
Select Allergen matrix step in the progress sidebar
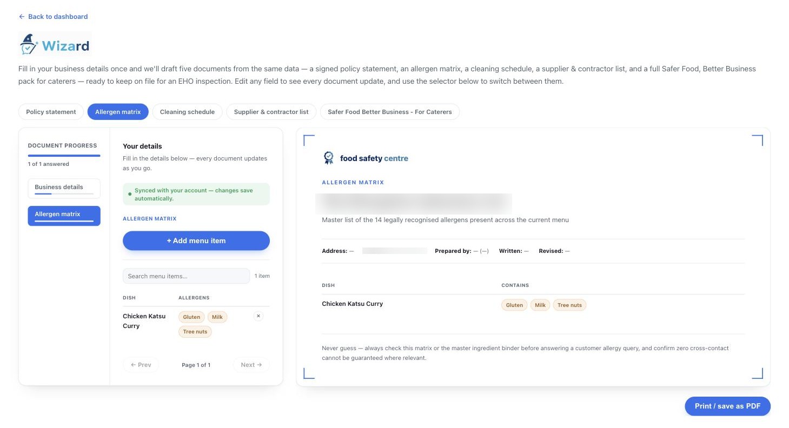[64, 216]
